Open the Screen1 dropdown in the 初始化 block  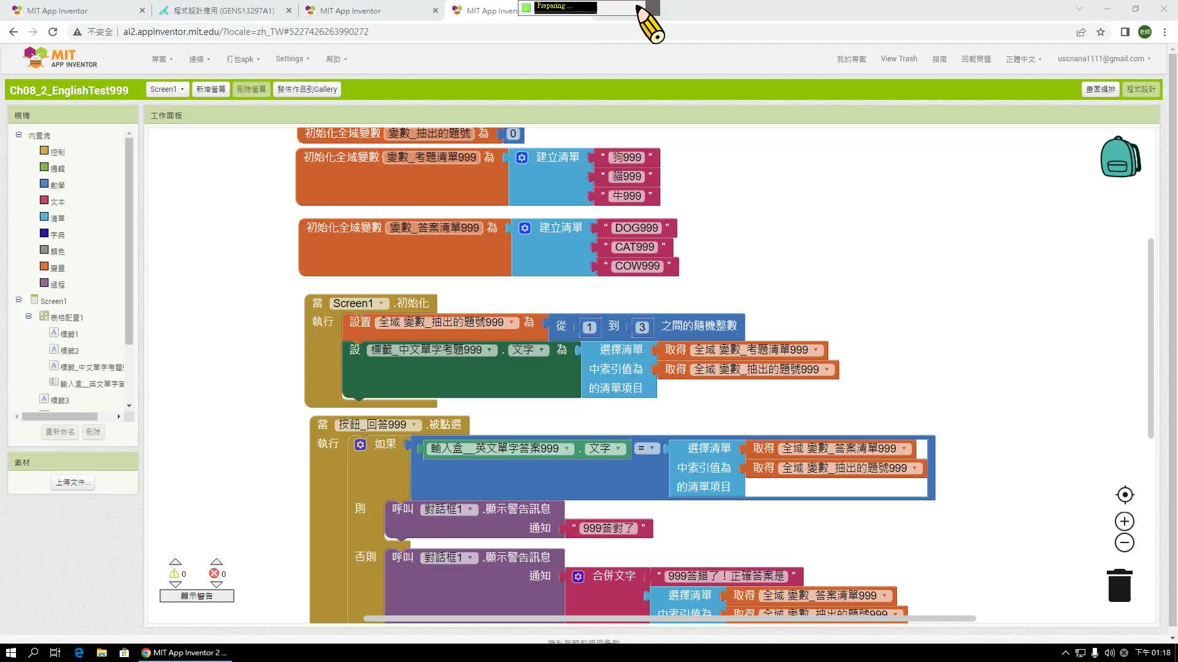point(382,303)
